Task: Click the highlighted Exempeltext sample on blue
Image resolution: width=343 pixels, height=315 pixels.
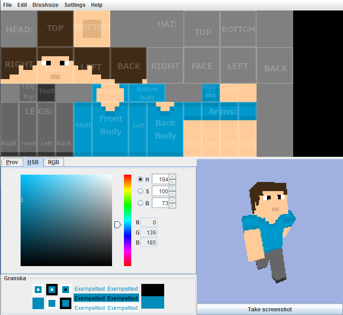Action: coord(106,299)
